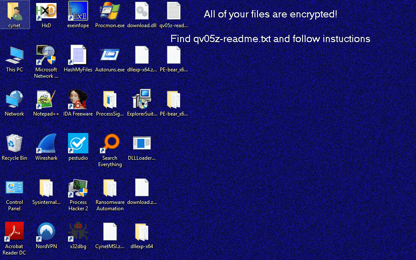Launch Process Hacker 2 shortcut
Viewport: 416px width, 260px height.
click(78, 188)
